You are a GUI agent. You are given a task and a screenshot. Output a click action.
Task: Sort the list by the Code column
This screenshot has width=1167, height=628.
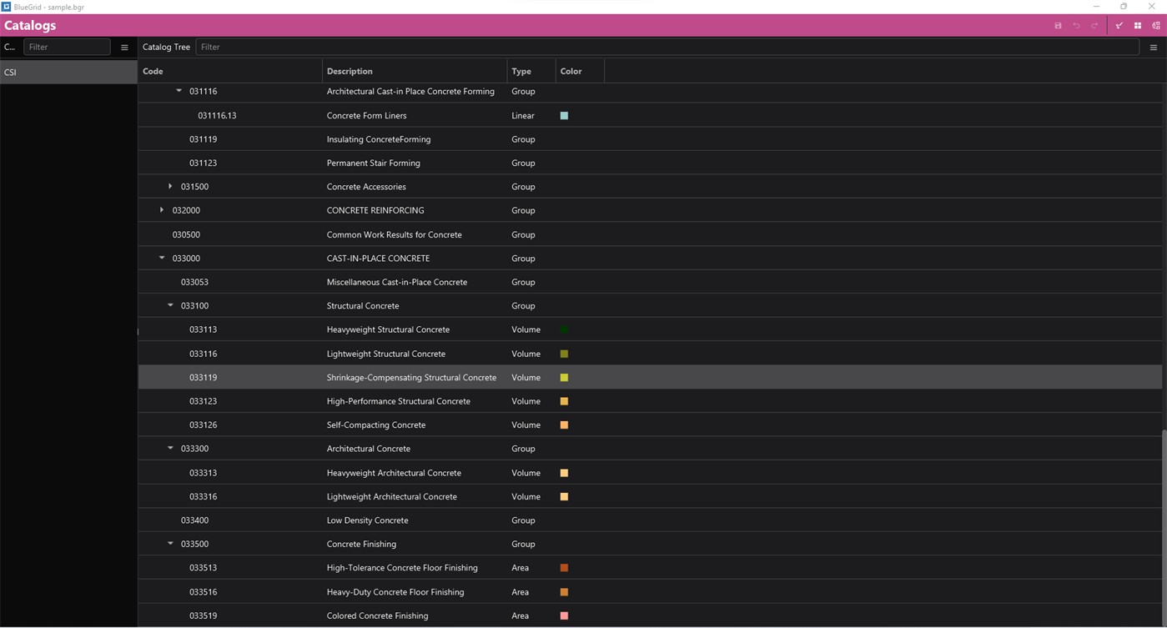pos(152,71)
